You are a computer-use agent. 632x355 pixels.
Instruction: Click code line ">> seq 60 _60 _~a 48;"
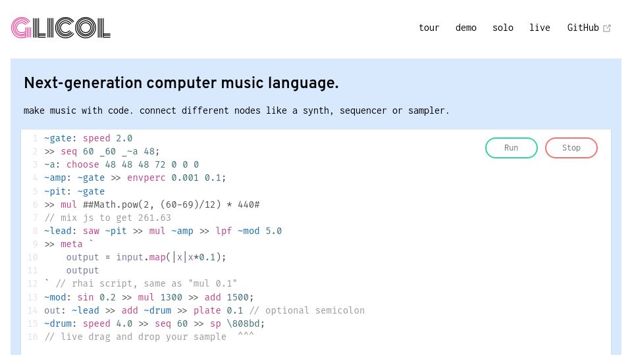[x=102, y=151]
